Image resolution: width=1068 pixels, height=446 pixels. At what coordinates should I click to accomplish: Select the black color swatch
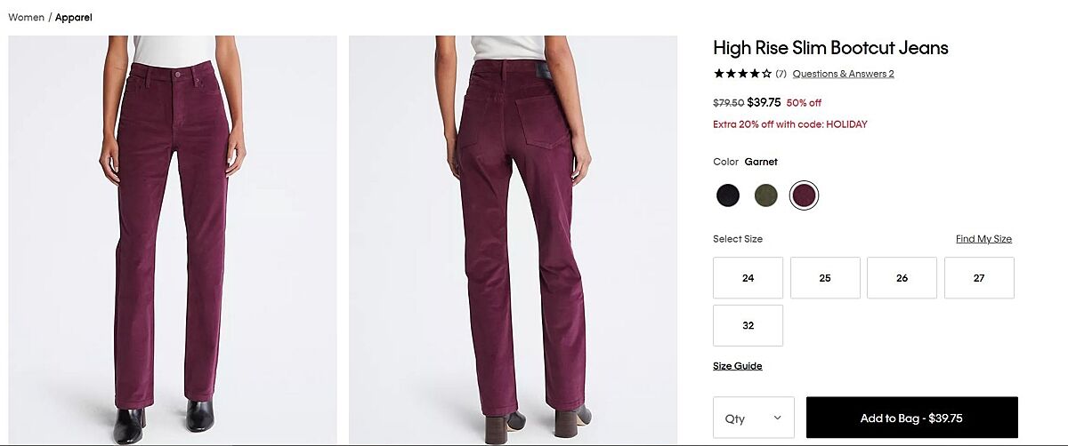coord(728,195)
